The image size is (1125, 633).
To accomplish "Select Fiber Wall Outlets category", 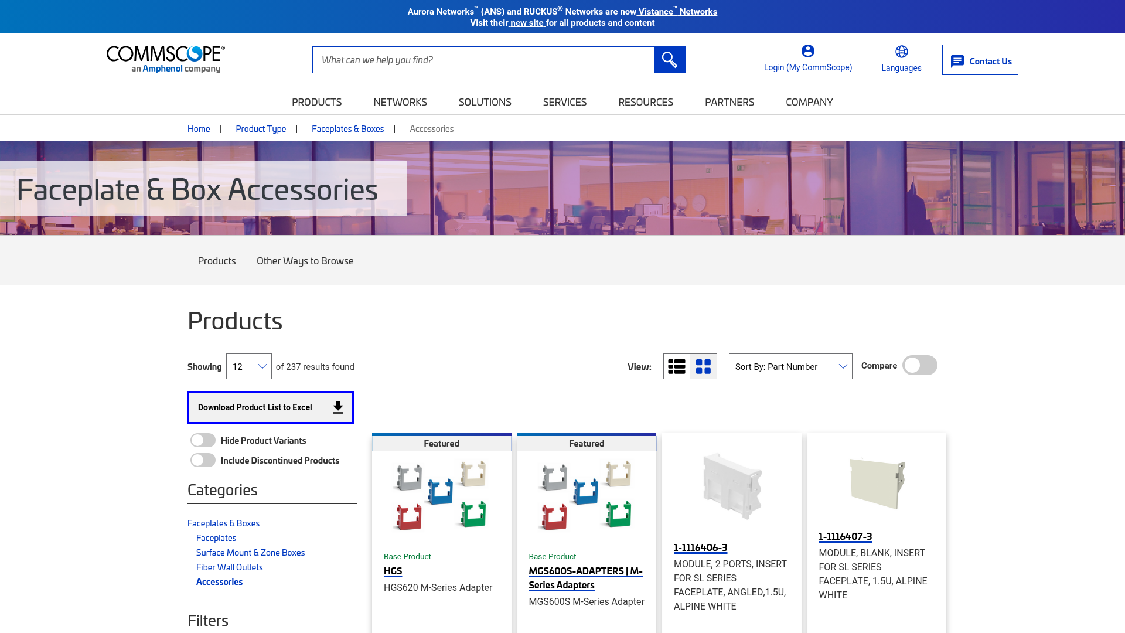I will [x=229, y=567].
